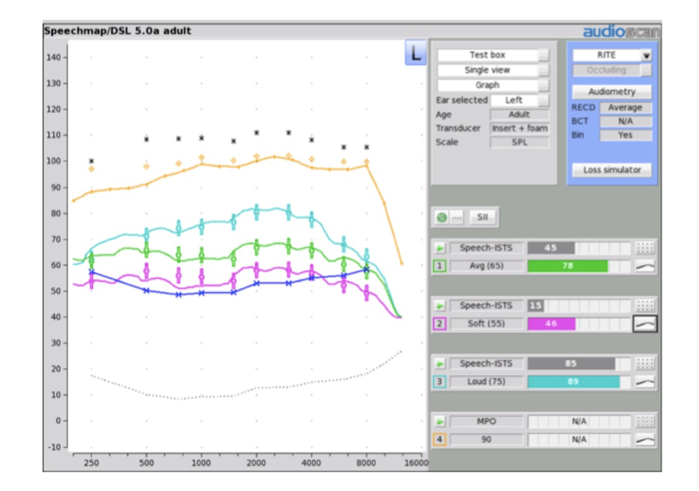Click the Scale SPL field
699x491 pixels.
pyautogui.click(x=519, y=142)
